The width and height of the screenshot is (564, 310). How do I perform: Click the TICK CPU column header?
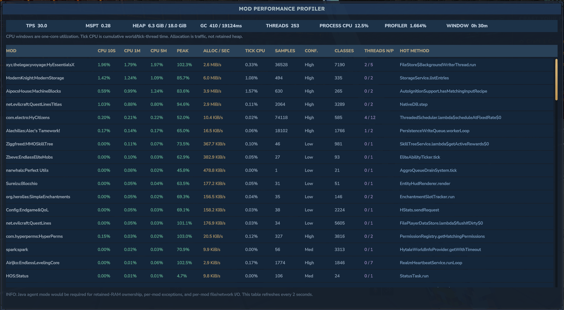tap(255, 51)
